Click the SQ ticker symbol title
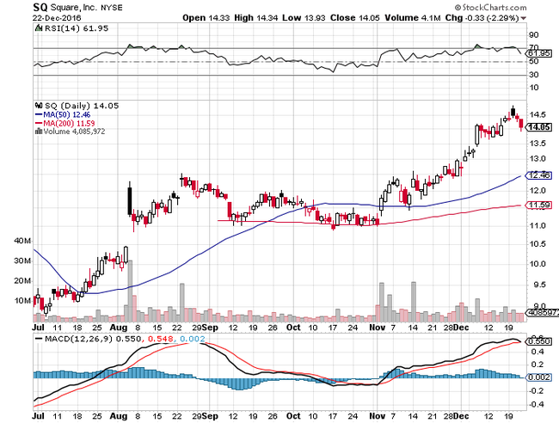 [40, 8]
